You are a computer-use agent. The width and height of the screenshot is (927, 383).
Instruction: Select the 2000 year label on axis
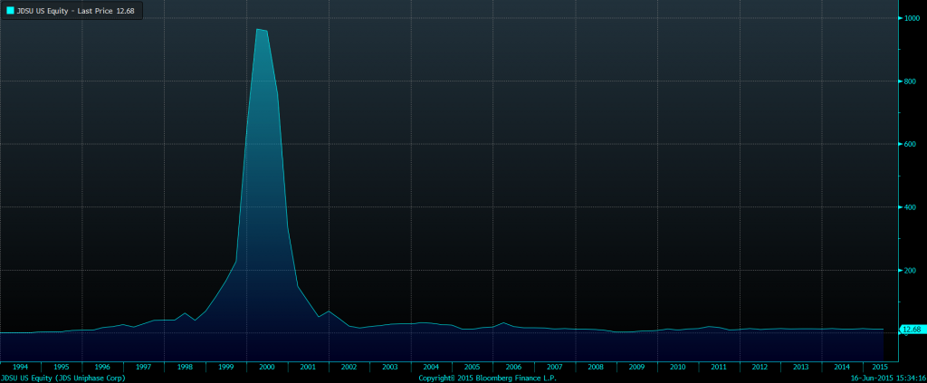267,367
